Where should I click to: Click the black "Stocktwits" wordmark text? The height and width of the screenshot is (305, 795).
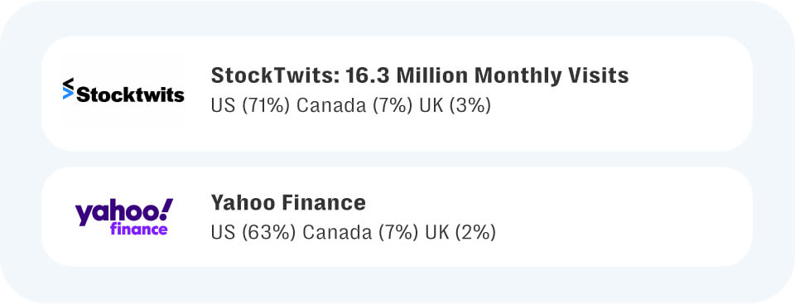tap(130, 94)
